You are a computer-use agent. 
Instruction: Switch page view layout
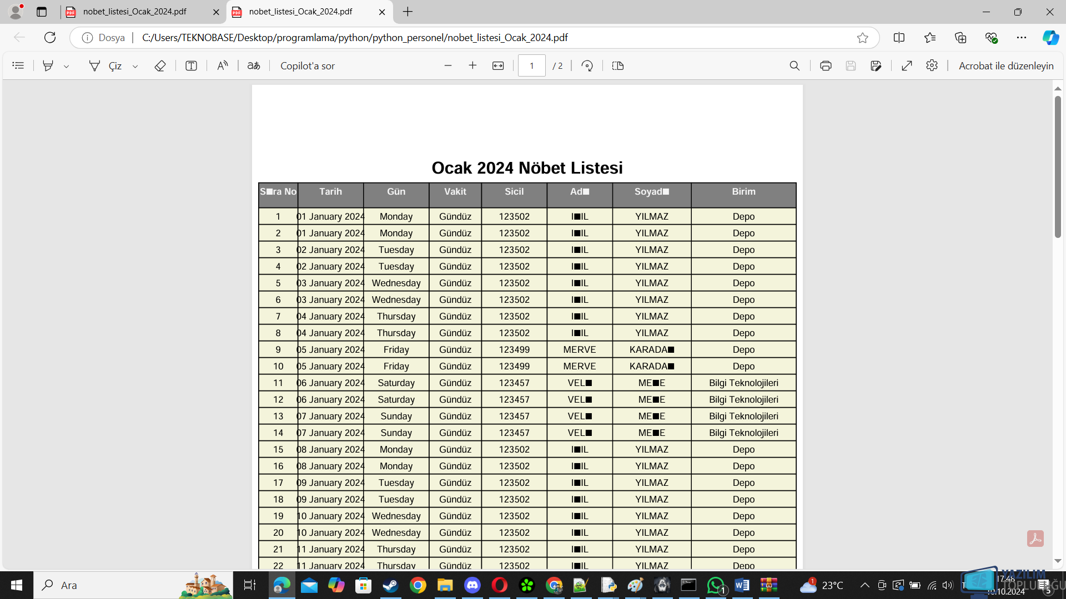[618, 65]
